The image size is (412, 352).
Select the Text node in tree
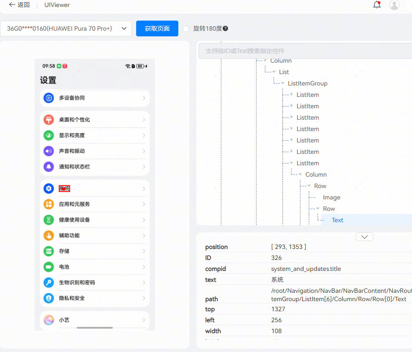(337, 220)
